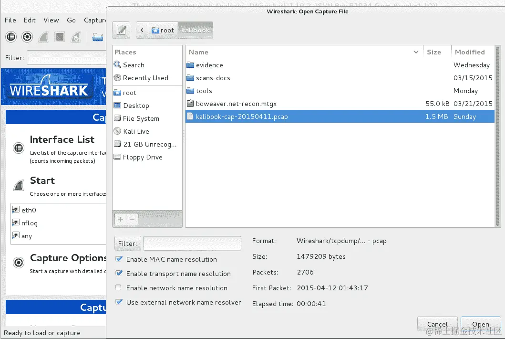Screen dimensions: 505x339
Task: Click the '55.0 kB' size cell
Action: (x=437, y=104)
